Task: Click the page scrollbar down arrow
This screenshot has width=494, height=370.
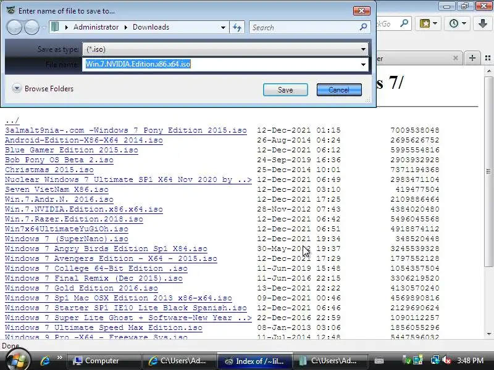Action: coord(488,334)
